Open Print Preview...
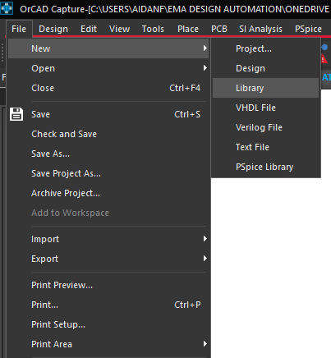The image size is (331, 358). coord(108,285)
